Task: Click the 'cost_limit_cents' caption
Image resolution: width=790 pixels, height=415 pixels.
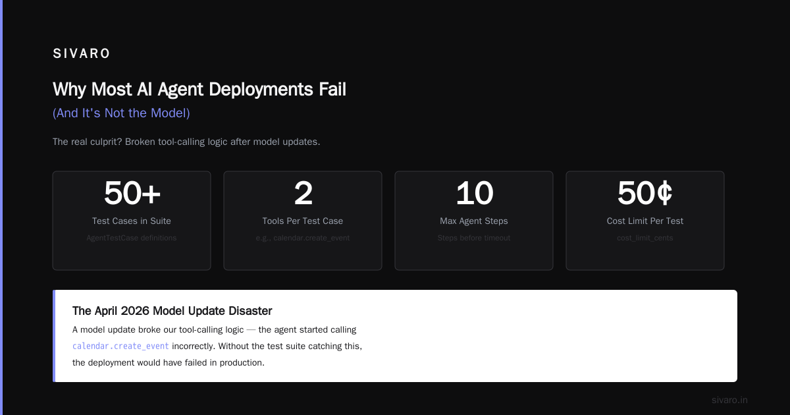Action: tap(645, 238)
